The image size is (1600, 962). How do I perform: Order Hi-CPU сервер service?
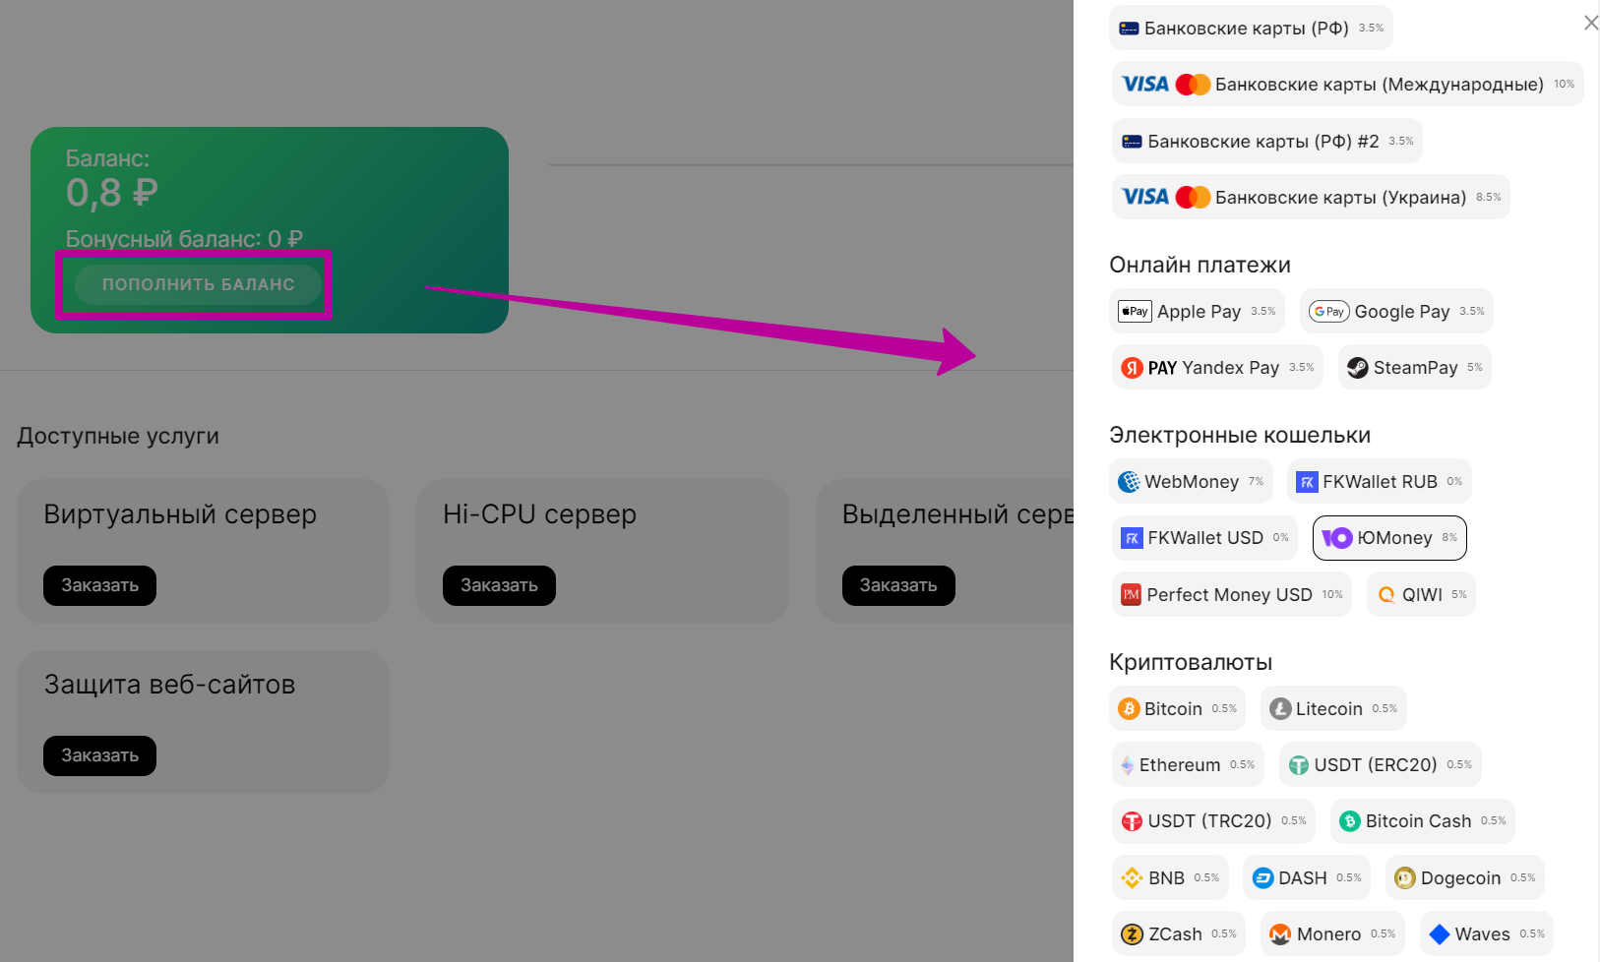pos(499,585)
